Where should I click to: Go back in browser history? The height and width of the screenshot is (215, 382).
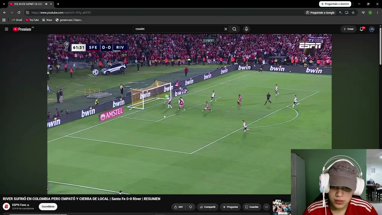pyautogui.click(x=4, y=13)
